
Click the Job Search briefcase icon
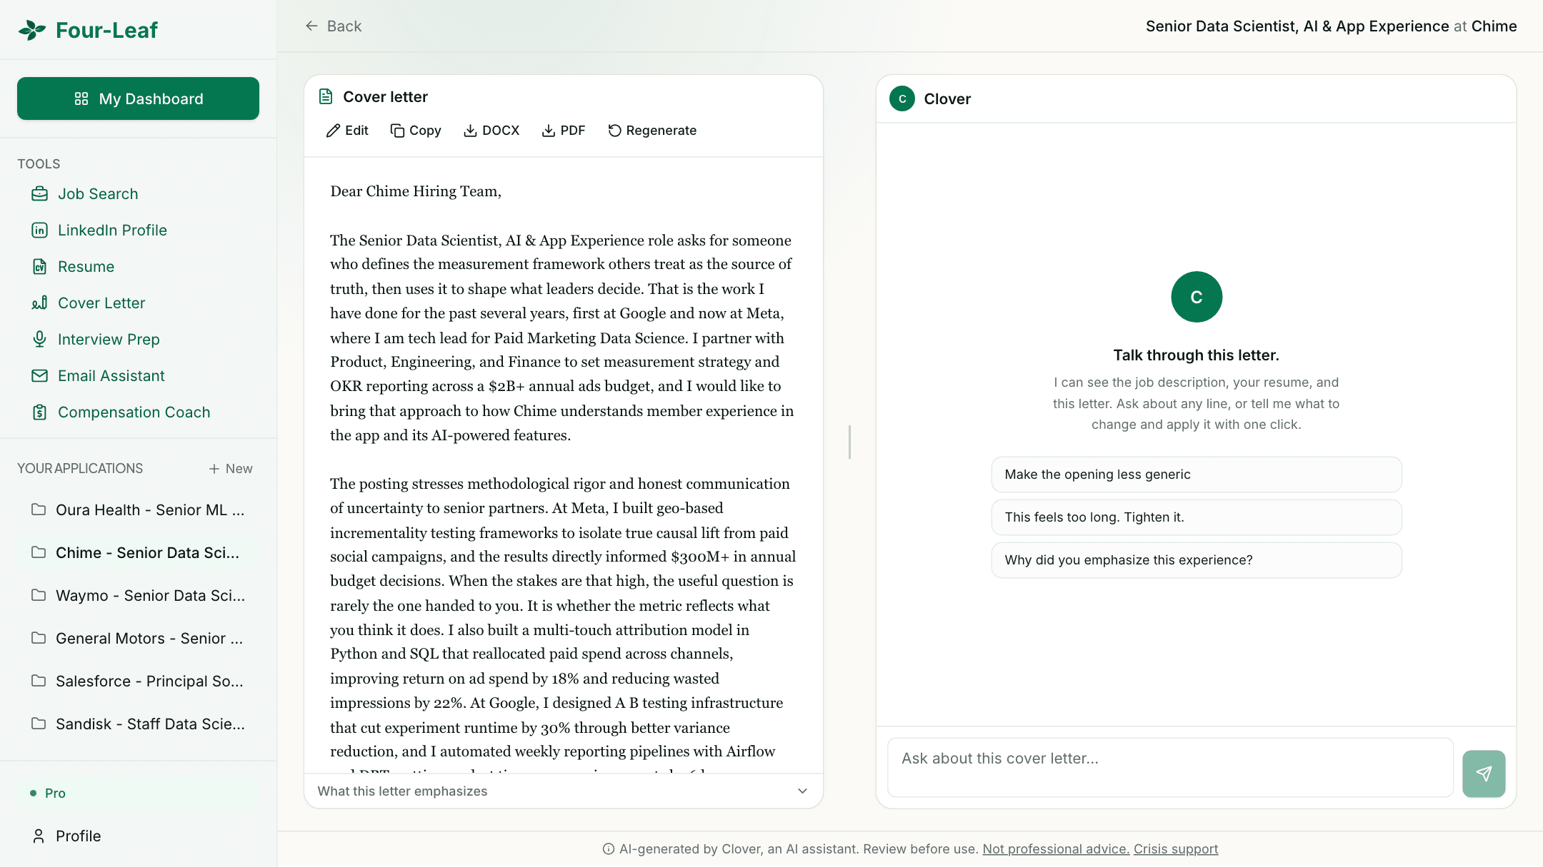click(40, 194)
